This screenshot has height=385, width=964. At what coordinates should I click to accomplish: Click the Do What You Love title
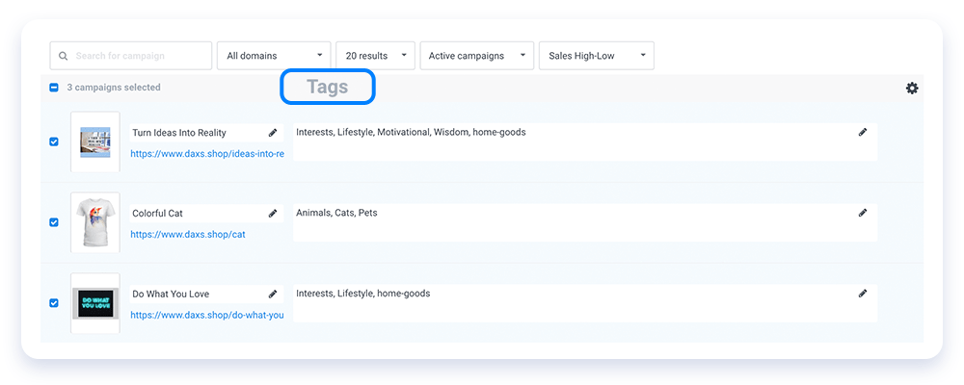pyautogui.click(x=171, y=295)
